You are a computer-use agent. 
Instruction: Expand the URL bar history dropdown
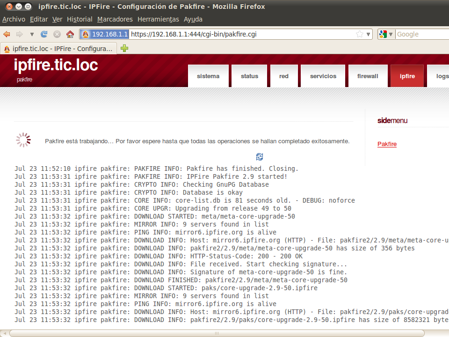[x=368, y=34]
